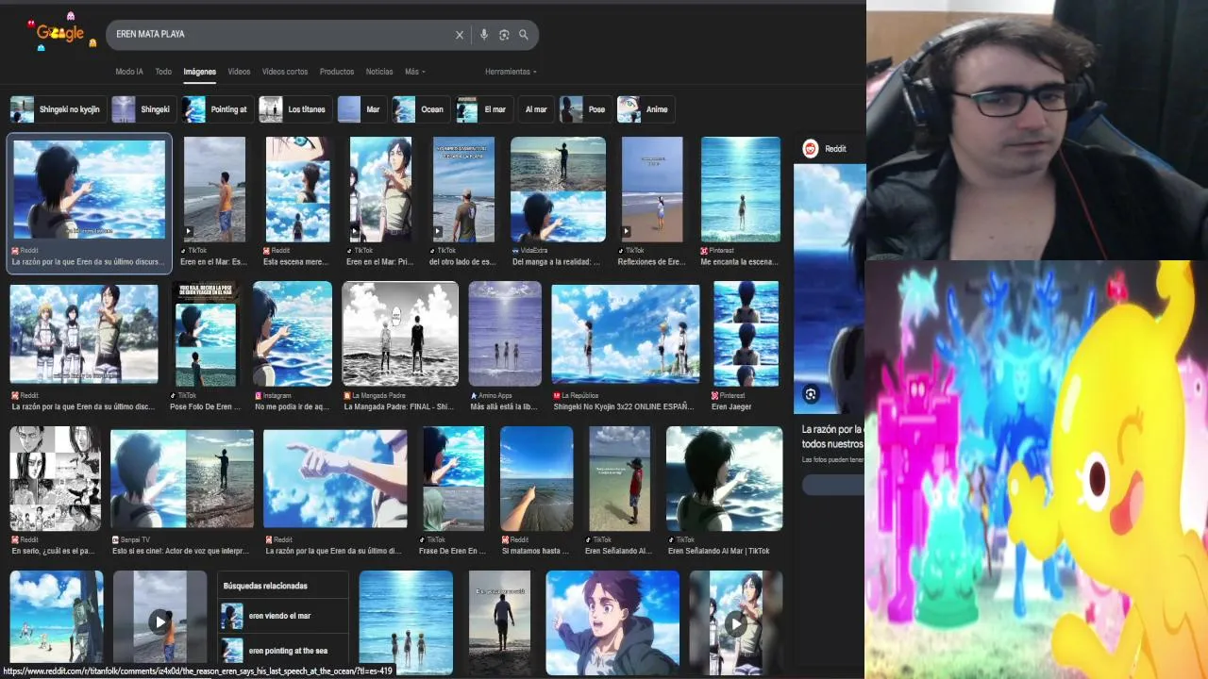Open the 'Del manga a la realidad' VidaExtra thumbnail

(558, 189)
